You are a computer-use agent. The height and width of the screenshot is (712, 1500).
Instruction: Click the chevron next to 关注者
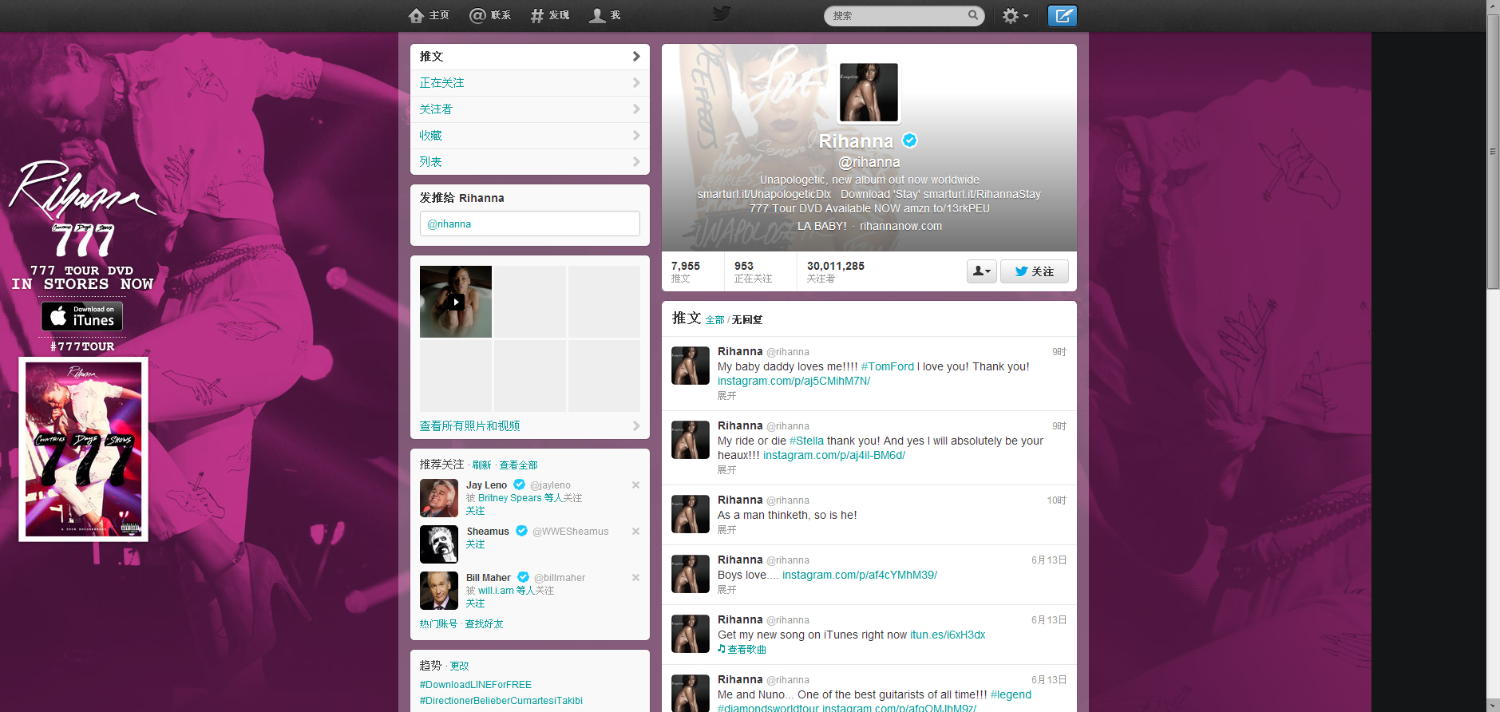click(x=636, y=109)
